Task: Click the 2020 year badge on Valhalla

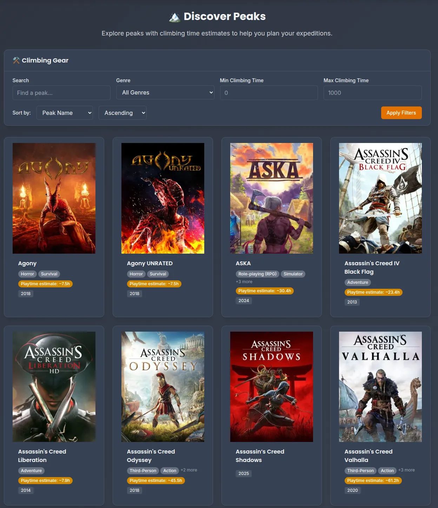Action: [x=353, y=490]
